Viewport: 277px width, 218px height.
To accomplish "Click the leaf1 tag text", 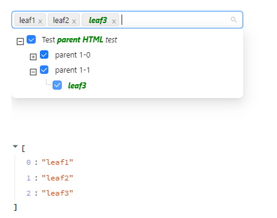I will coord(27,20).
